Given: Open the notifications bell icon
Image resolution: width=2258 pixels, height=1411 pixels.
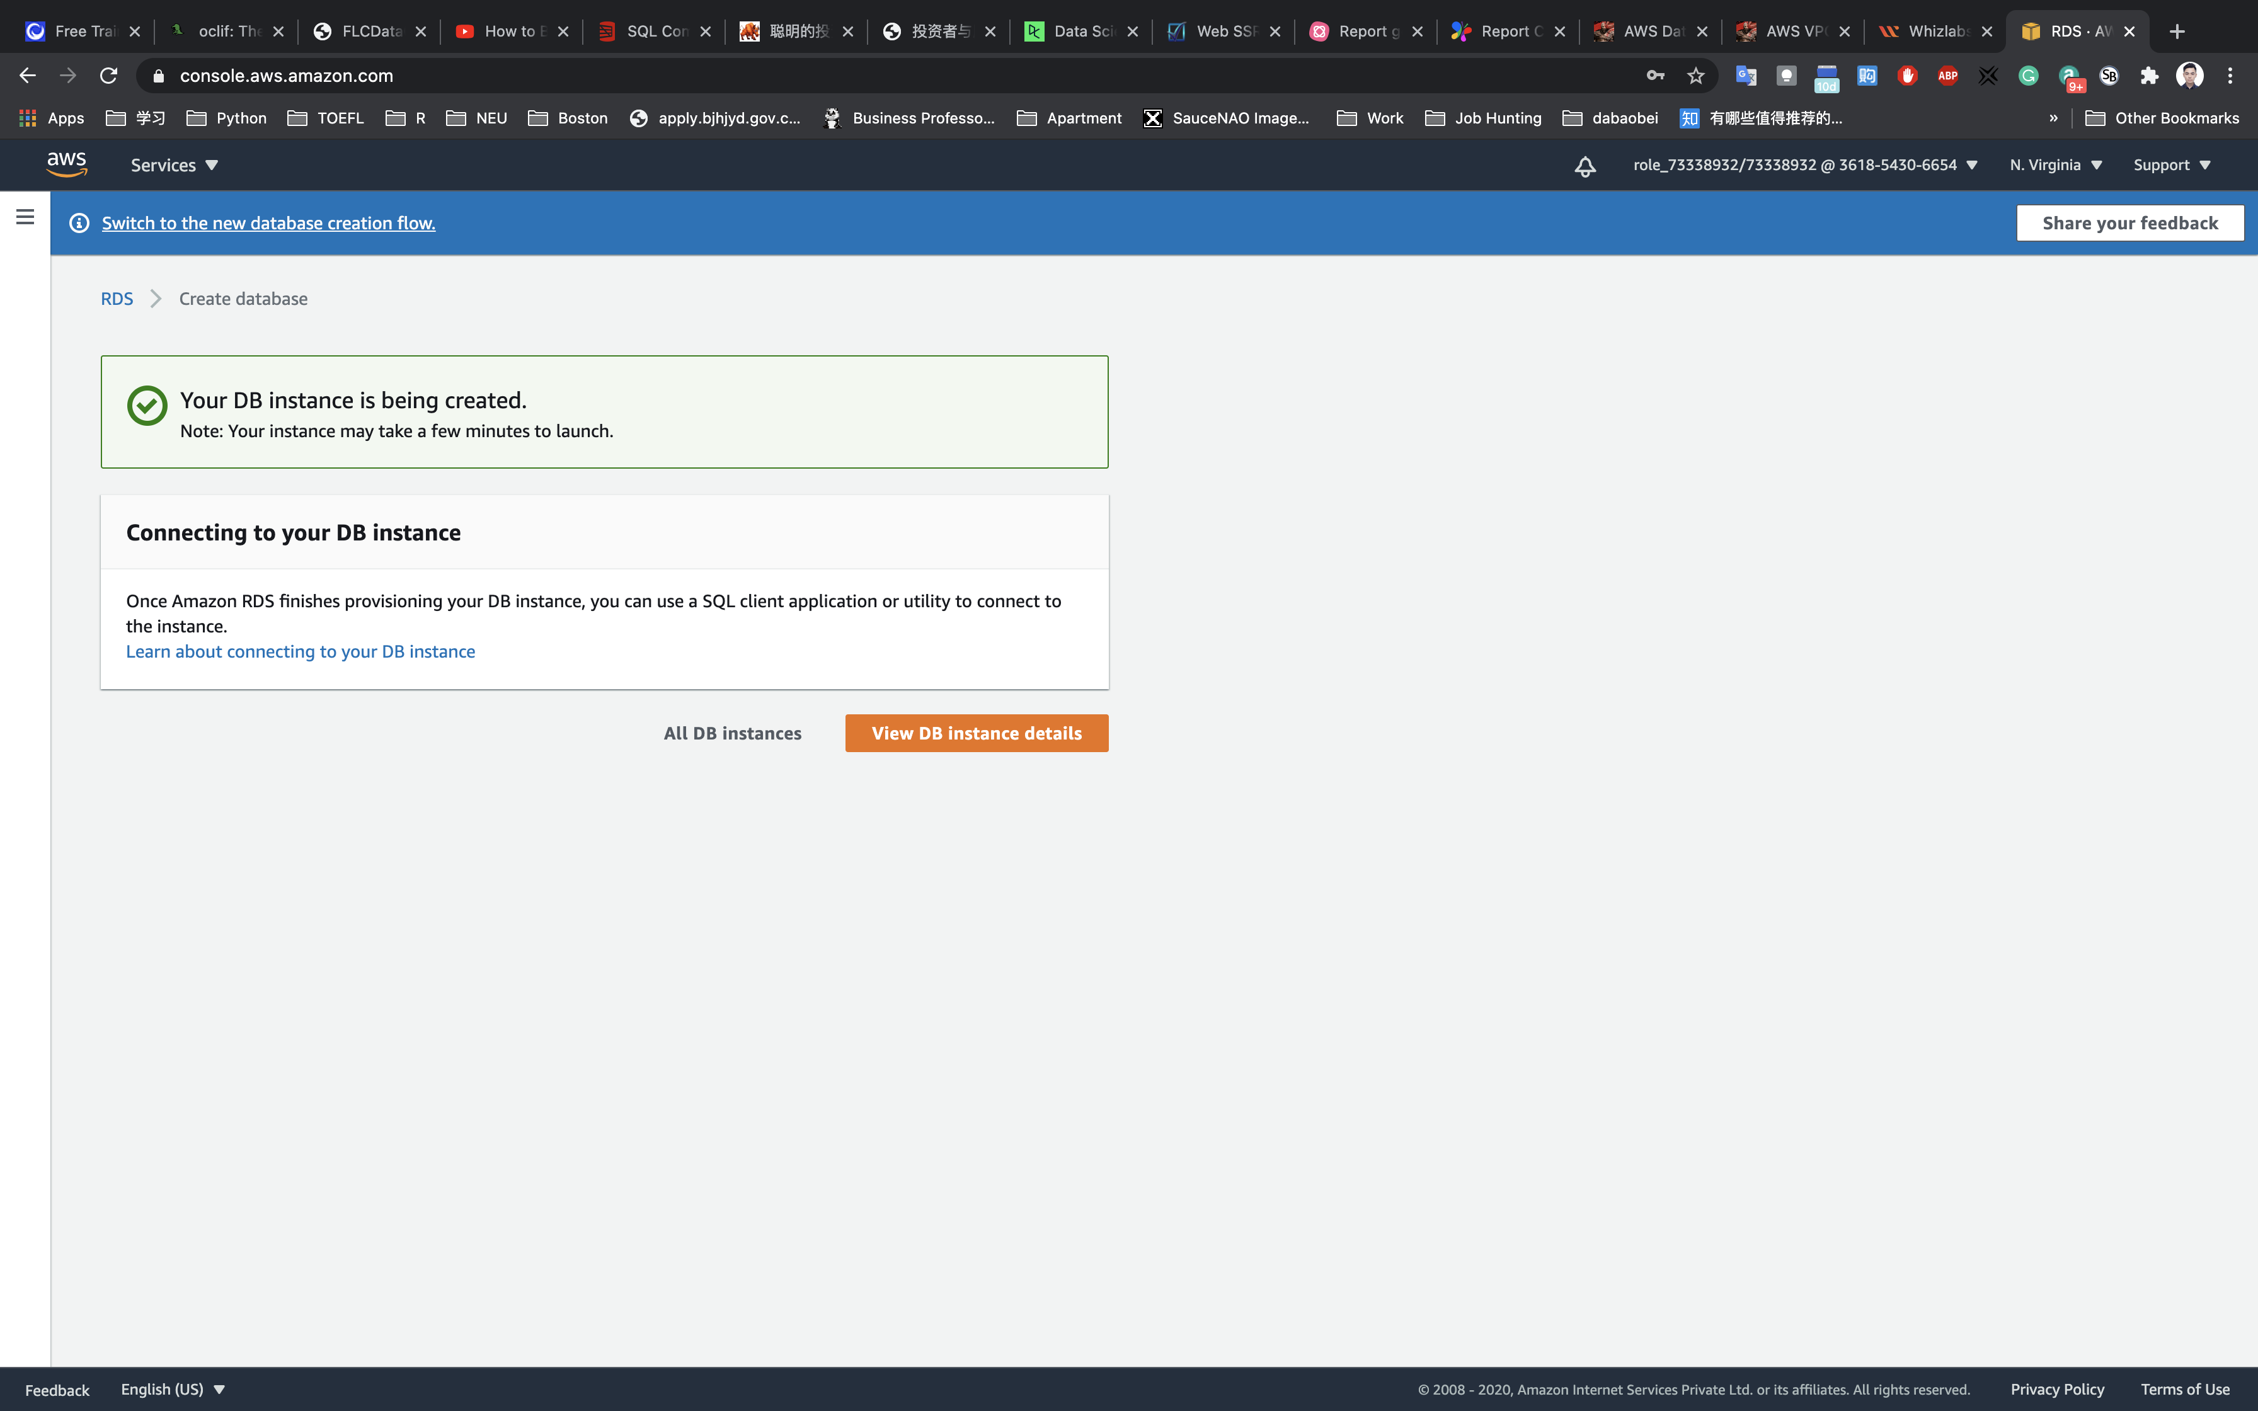Looking at the screenshot, I should pyautogui.click(x=1585, y=166).
